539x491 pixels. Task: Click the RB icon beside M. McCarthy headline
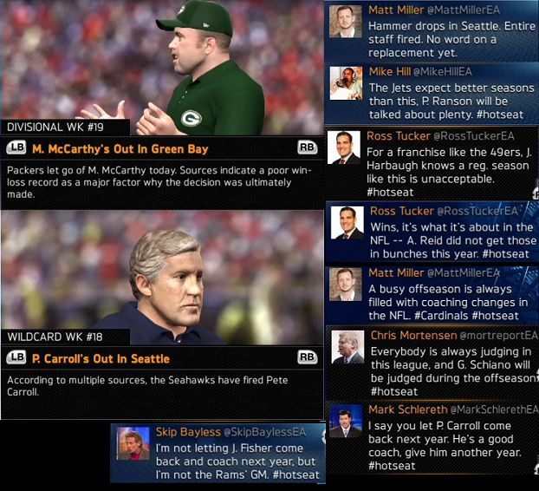tap(307, 147)
